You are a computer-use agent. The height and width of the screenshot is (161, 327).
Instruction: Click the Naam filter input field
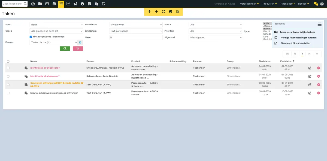136,38
